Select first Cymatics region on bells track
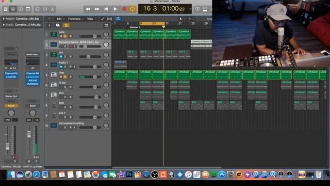This screenshot has width=330, height=186. tap(120, 34)
